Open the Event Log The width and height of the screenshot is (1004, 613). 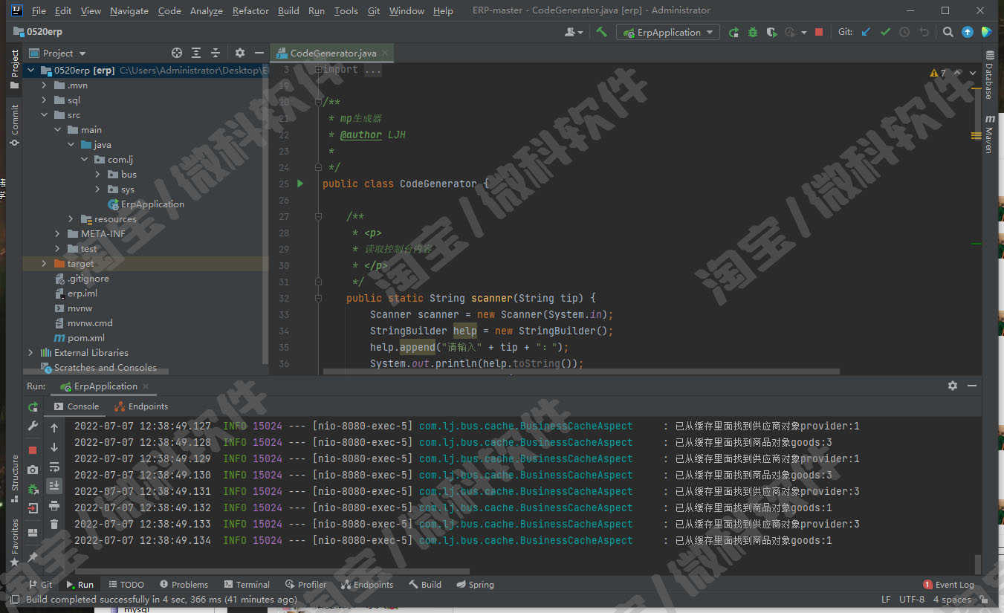click(948, 585)
